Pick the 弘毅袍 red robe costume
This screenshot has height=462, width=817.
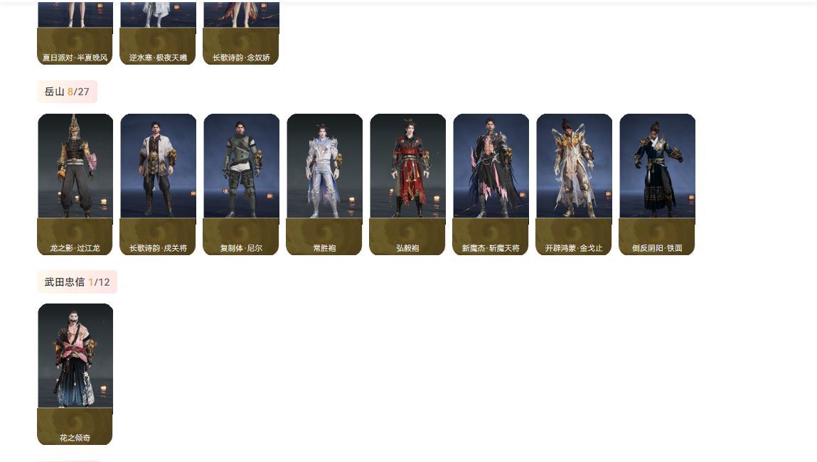[x=407, y=184]
